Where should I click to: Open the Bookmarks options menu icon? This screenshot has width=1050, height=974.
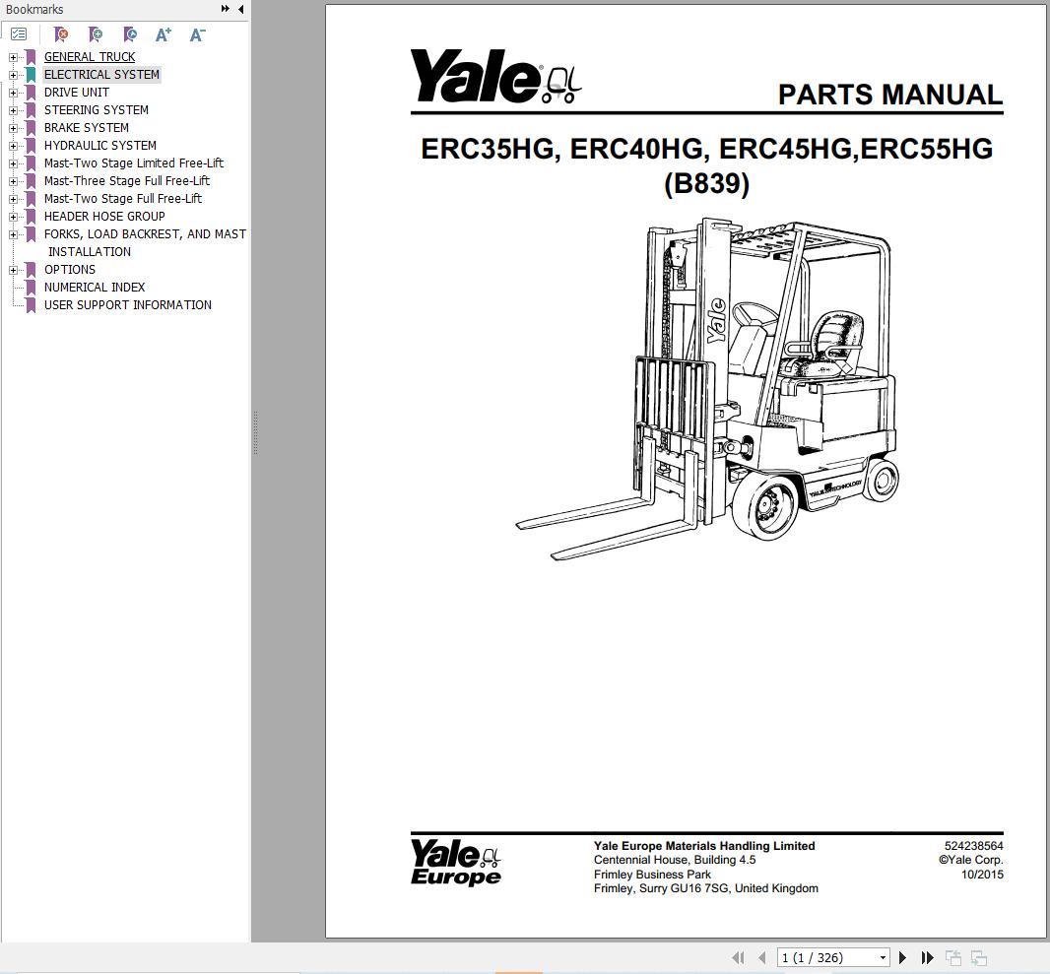(18, 33)
